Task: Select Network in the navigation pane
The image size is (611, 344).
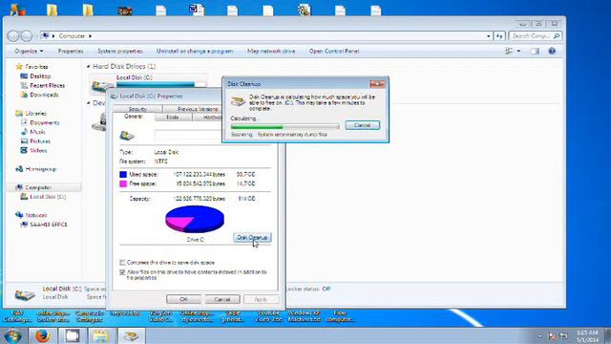Action: tap(36, 215)
